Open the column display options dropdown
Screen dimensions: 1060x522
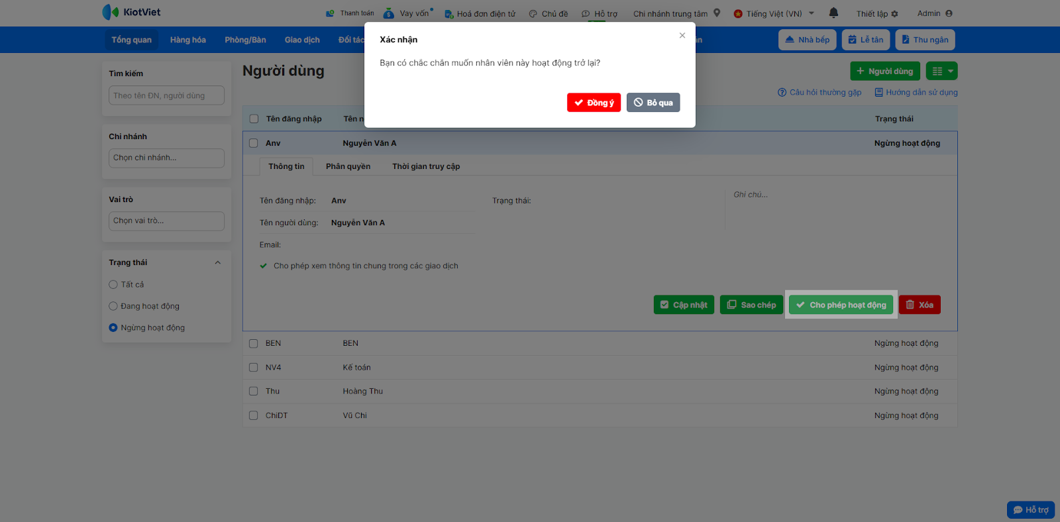coord(941,71)
